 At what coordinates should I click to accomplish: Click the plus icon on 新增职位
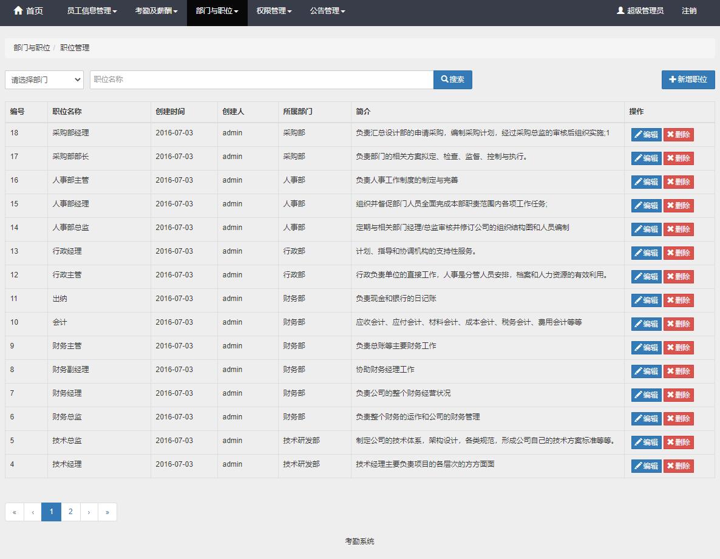point(673,80)
